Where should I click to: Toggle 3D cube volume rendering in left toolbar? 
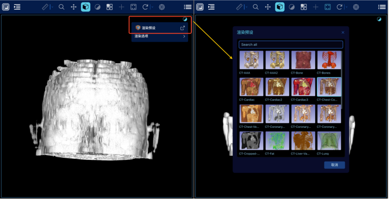click(86, 7)
